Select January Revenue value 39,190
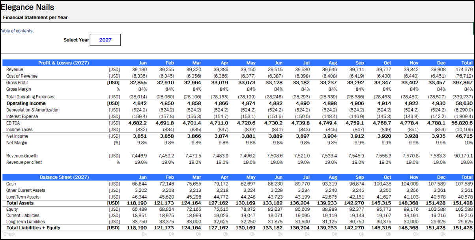 pyautogui.click(x=139, y=69)
